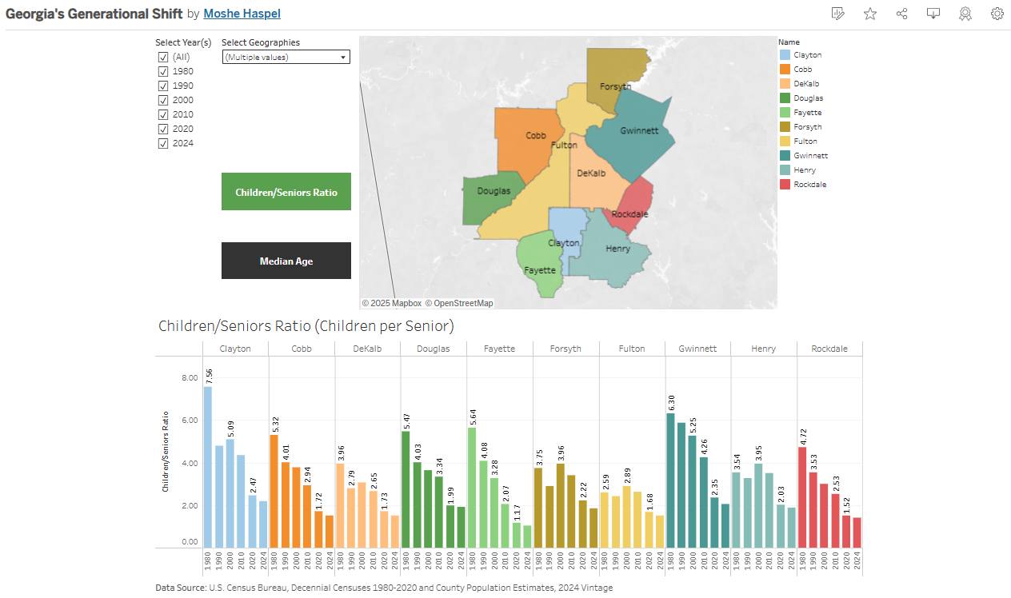Click Gwinnett 1980 bar labeled 6.30
Screen dimensions: 1011x598
(670, 480)
